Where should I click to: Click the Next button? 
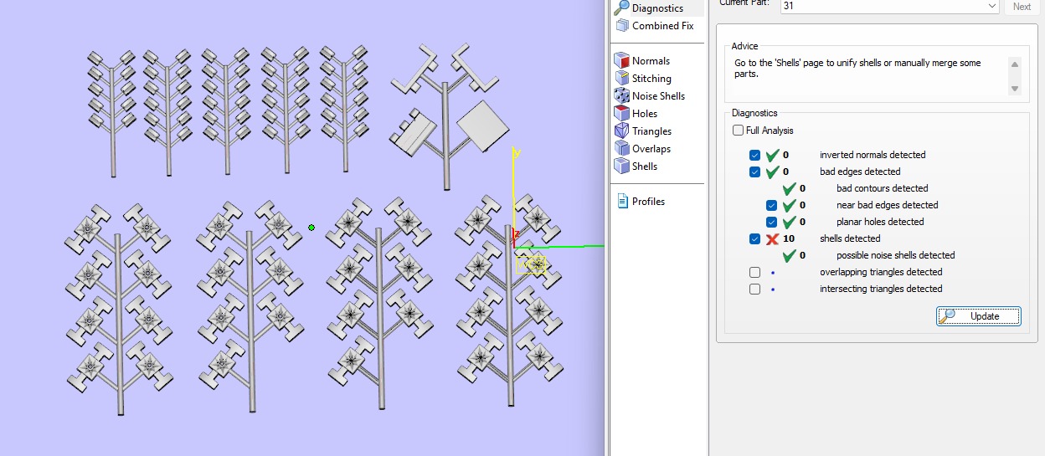click(x=1022, y=6)
